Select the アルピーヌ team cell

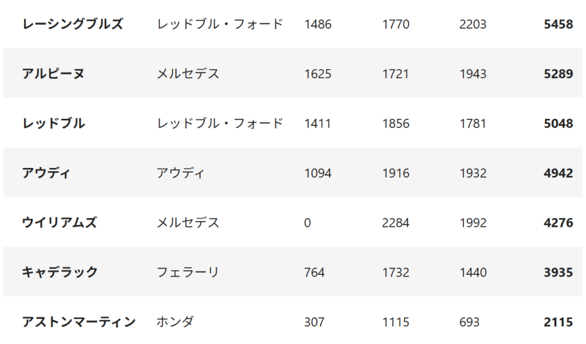point(53,74)
